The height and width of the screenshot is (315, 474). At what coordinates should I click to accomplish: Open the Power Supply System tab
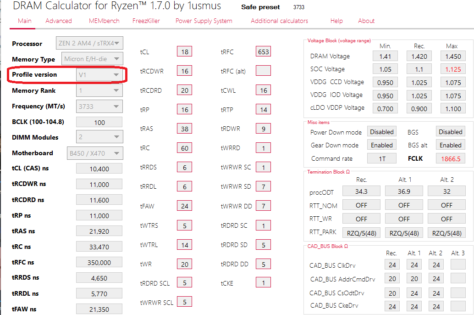tap(204, 21)
